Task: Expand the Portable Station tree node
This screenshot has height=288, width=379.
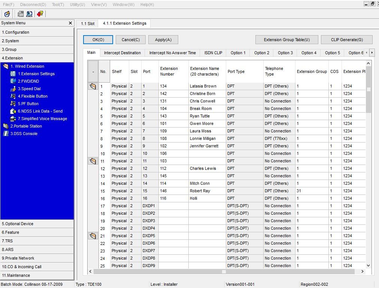Action: coord(6,126)
